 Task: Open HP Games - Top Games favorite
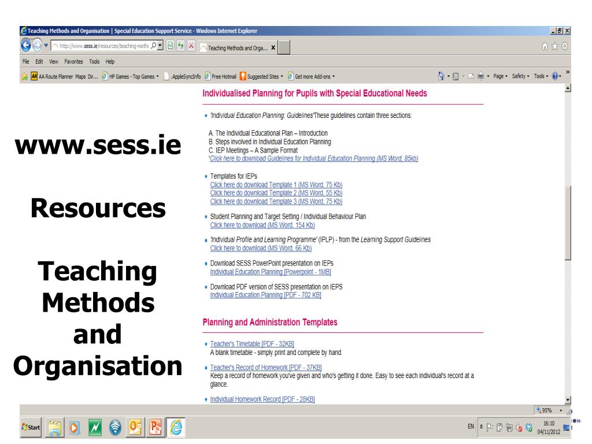pyautogui.click(x=128, y=77)
